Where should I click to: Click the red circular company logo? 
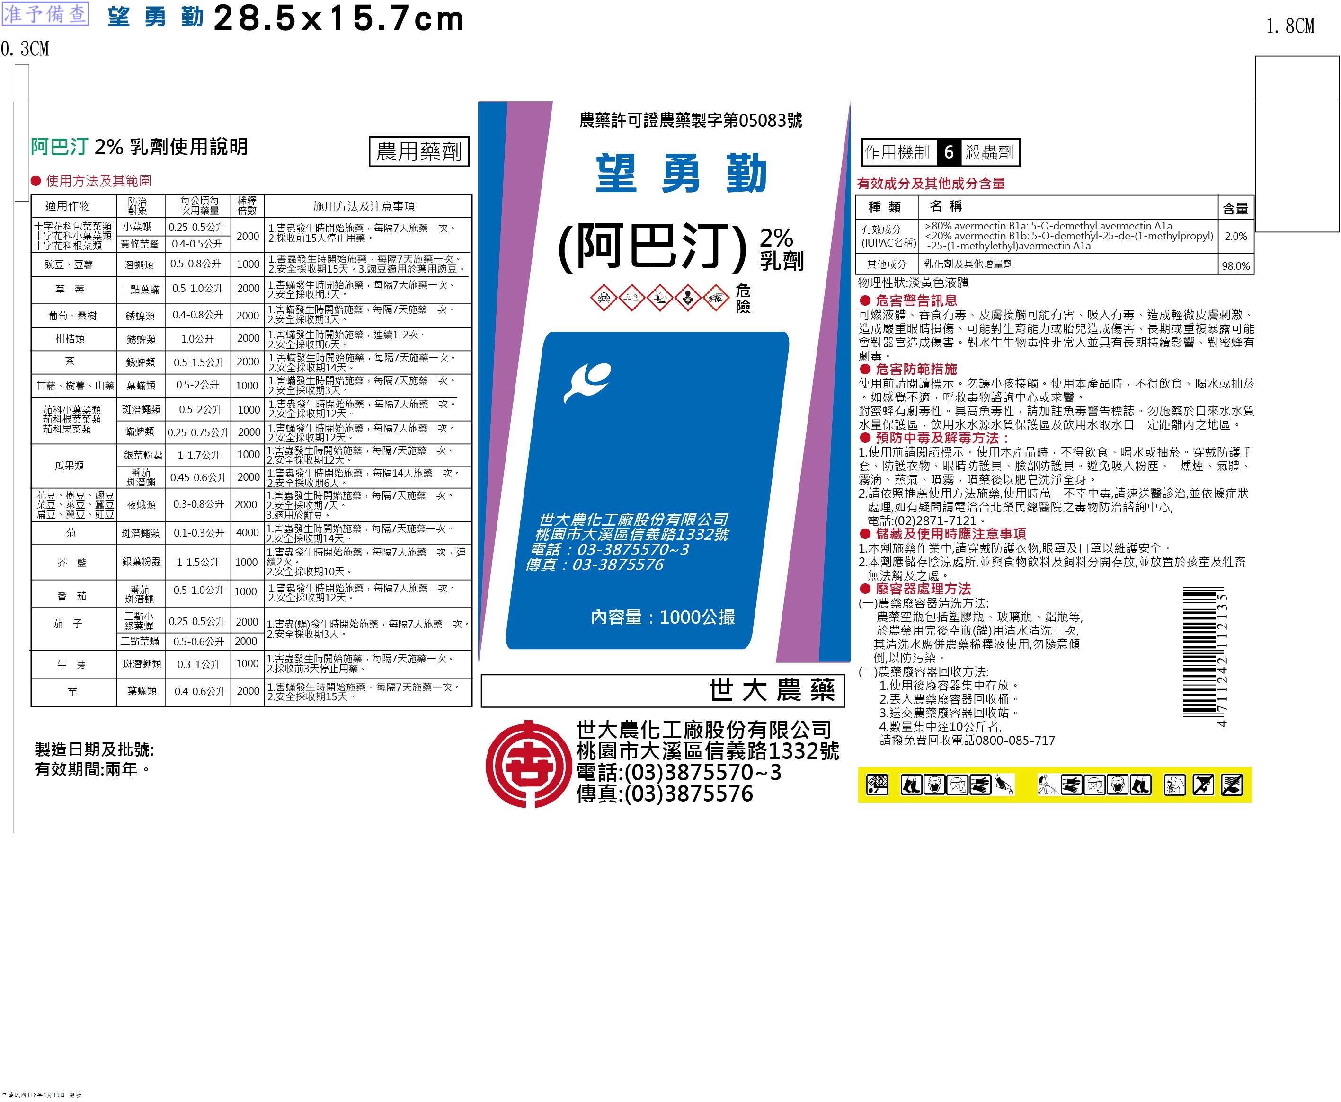pyautogui.click(x=528, y=764)
